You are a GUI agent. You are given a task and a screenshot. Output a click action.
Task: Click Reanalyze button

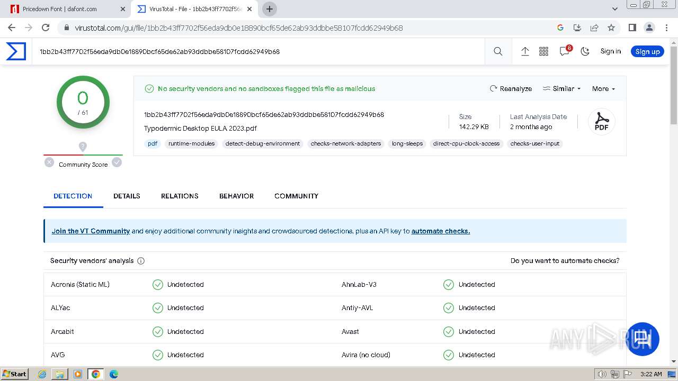pos(511,88)
